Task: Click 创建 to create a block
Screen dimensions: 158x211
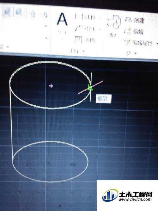Action: pos(135,21)
